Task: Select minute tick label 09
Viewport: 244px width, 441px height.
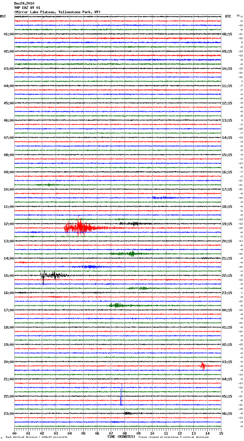Action: [138, 433]
